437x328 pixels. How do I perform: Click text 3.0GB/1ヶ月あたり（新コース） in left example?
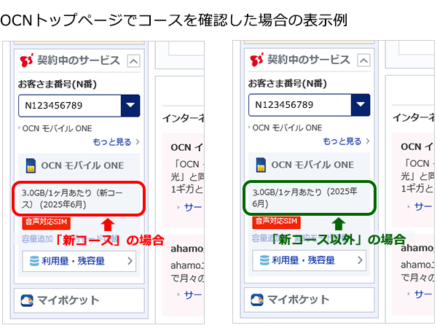(72, 199)
